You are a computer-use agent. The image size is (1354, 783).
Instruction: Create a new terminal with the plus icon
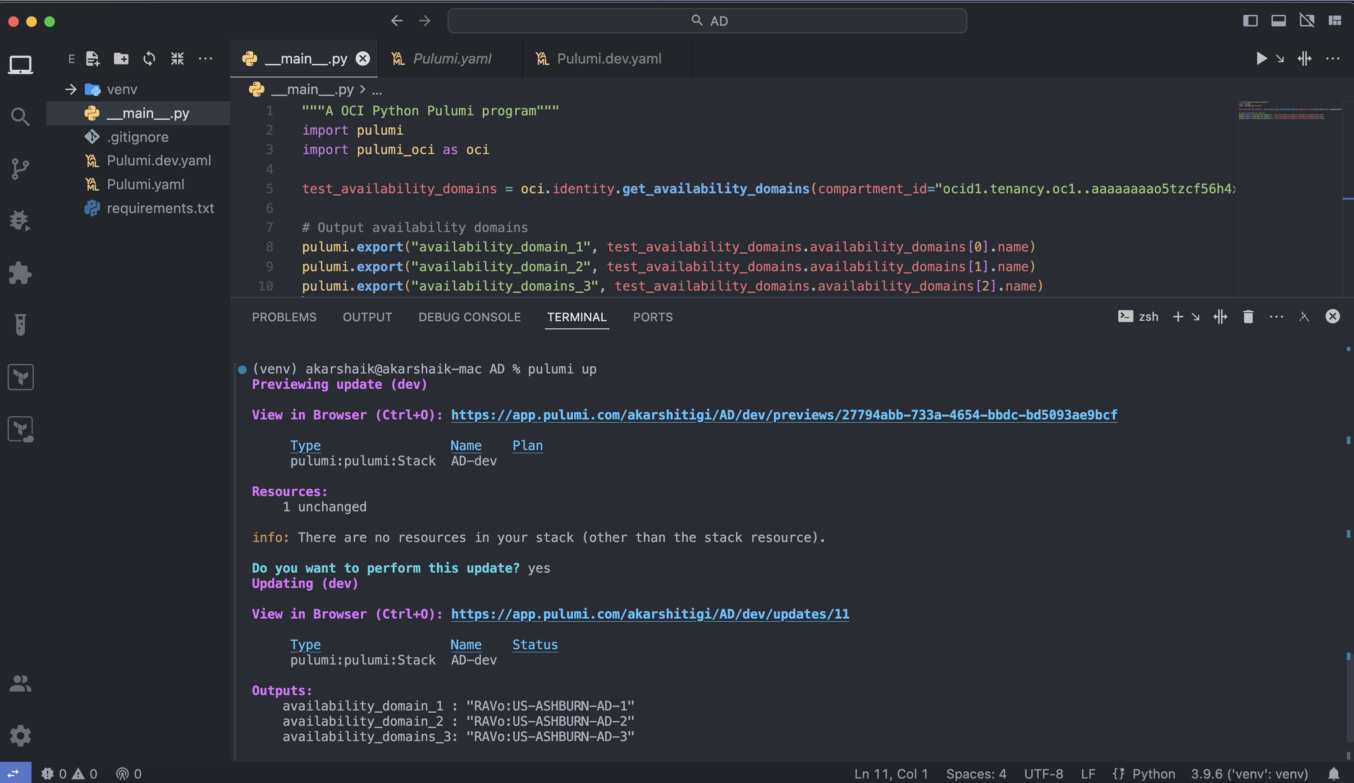[x=1178, y=316]
